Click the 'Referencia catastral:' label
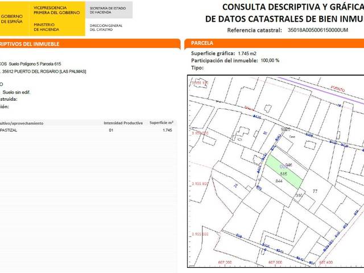The height and width of the screenshot is (273, 364). (254, 30)
